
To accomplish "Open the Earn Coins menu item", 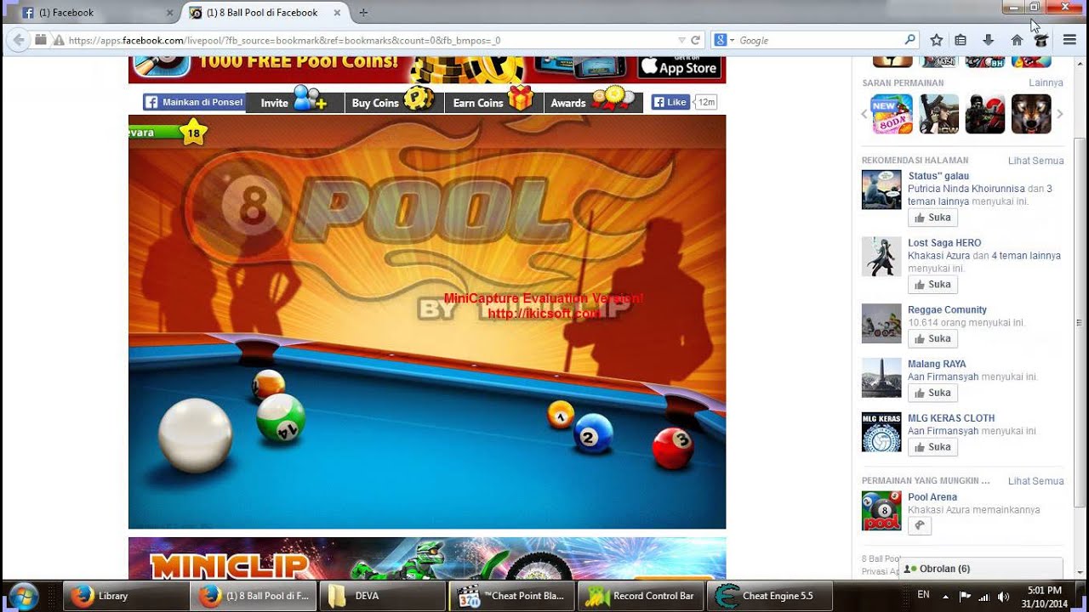I will pyautogui.click(x=493, y=102).
